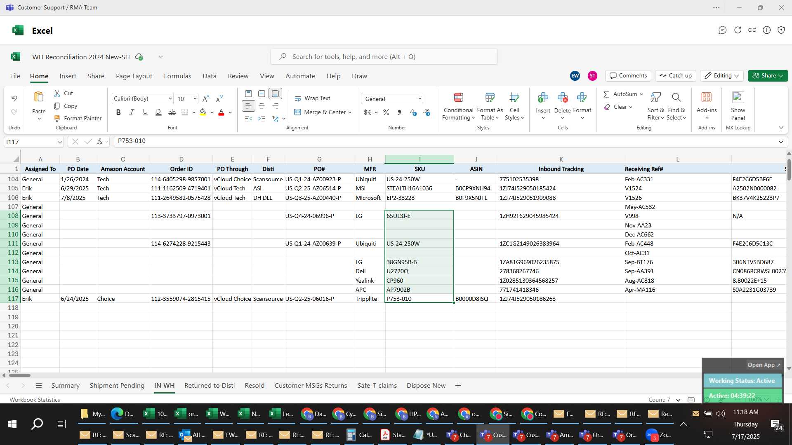Click the increase indent icon
The width and height of the screenshot is (792, 445).
coord(262,119)
